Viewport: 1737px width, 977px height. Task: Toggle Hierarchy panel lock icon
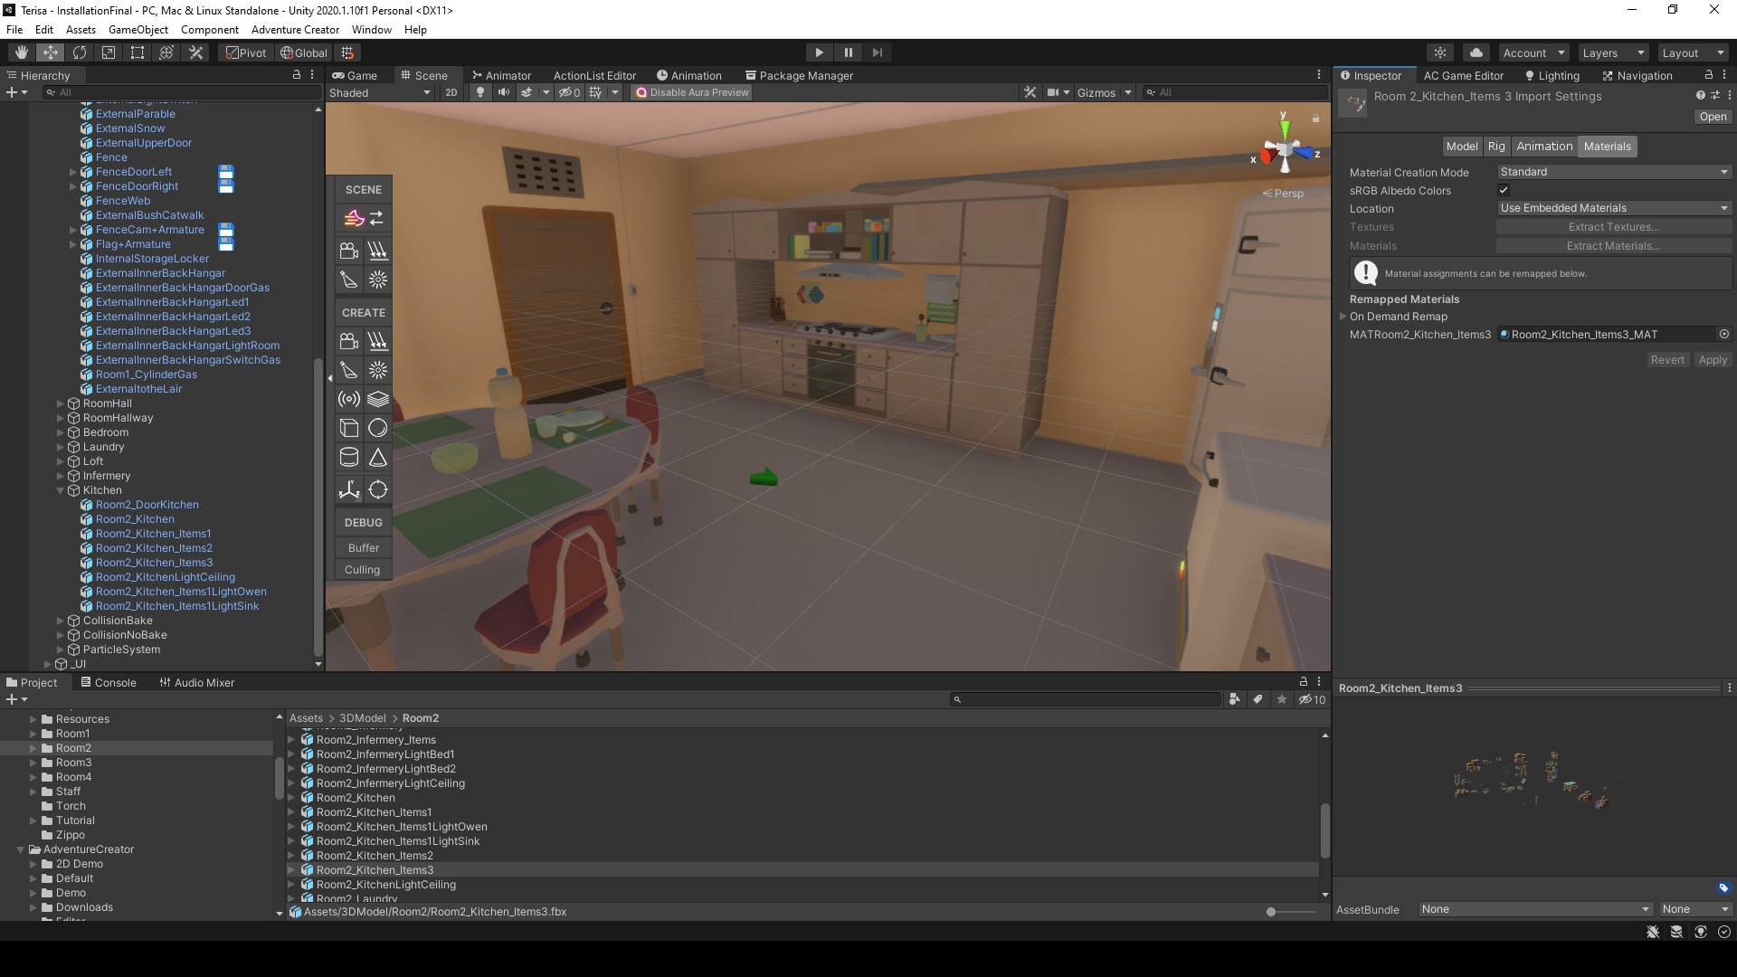[x=296, y=75]
